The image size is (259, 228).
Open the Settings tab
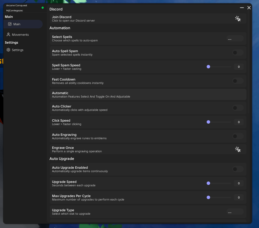tap(23, 50)
